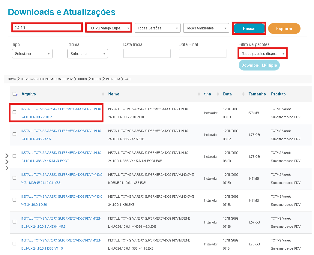This screenshot has height=255, width=314.
Task: Open file link PDV WINDOWS 24.10.0.1-X86
Action: [x=62, y=200]
